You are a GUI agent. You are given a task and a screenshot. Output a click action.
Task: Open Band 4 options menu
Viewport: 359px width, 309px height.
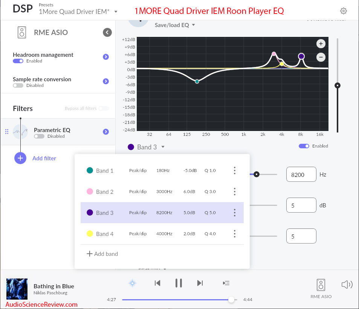tap(235, 233)
